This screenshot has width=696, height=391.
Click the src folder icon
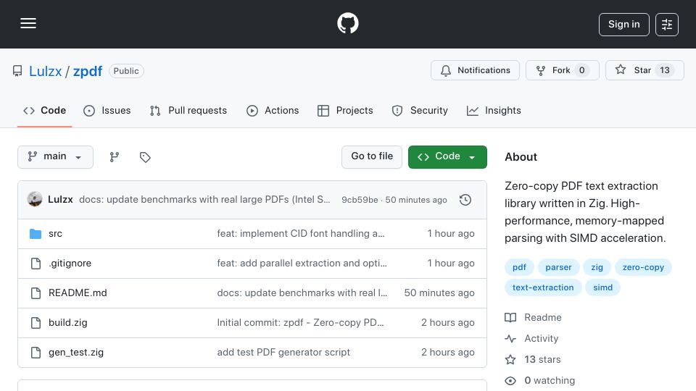coord(36,234)
